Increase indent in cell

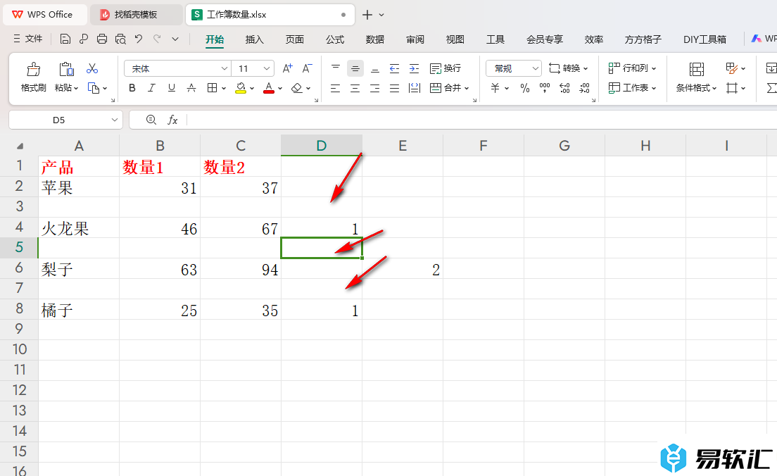[x=415, y=68]
